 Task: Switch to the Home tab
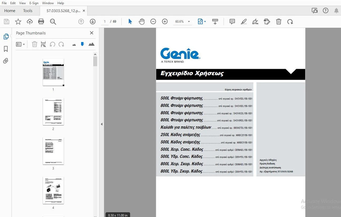(x=10, y=11)
